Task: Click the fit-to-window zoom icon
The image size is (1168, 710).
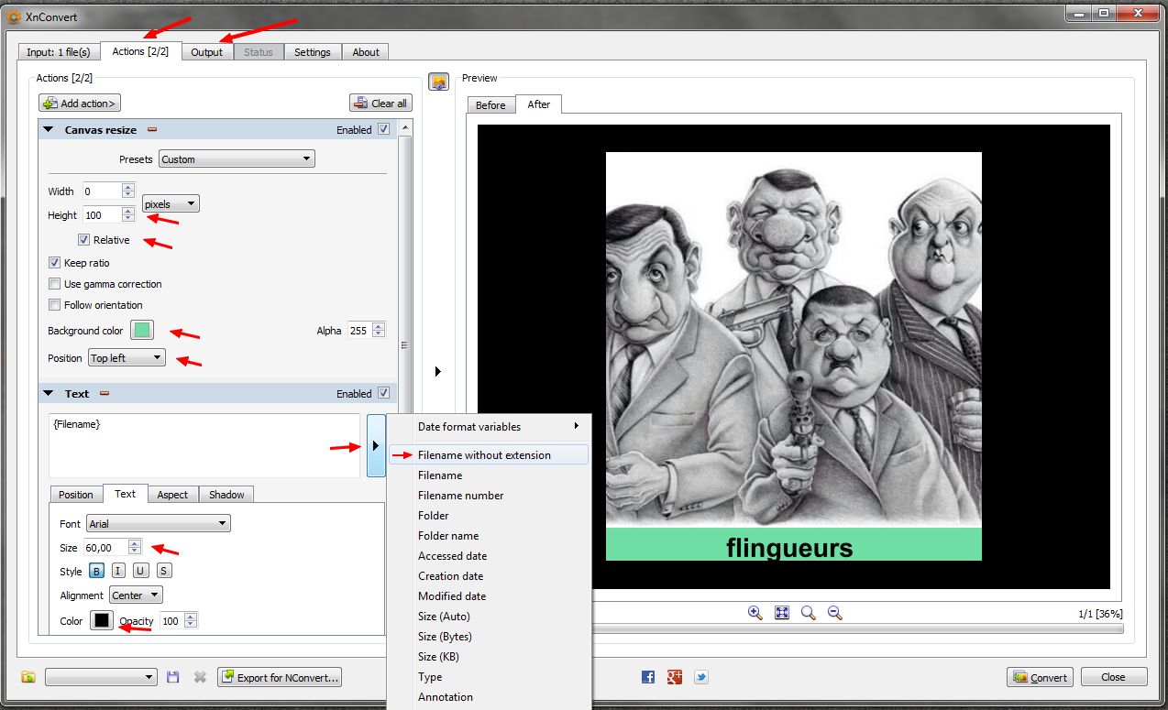Action: 782,613
